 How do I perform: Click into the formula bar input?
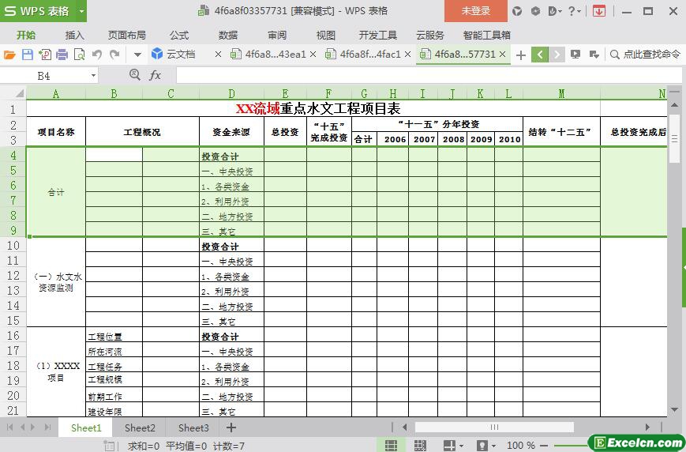click(430, 75)
